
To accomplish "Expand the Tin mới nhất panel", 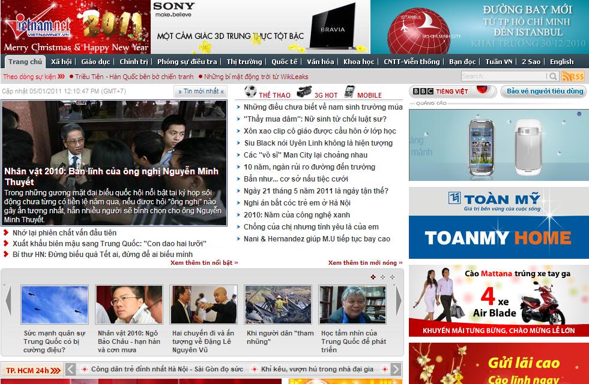I will tap(201, 92).
